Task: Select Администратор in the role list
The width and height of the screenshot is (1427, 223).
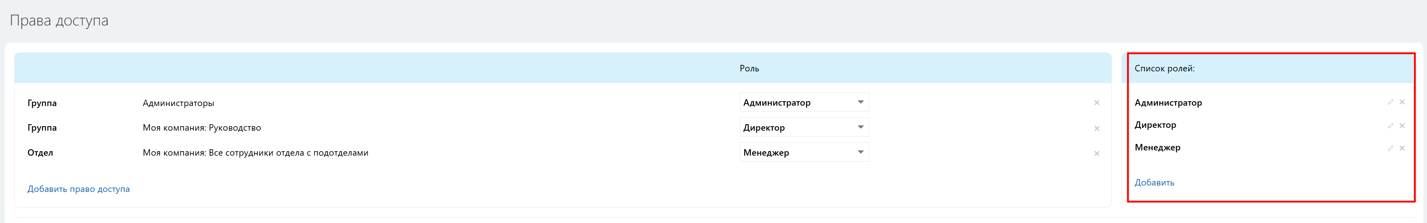Action: coord(1168,103)
